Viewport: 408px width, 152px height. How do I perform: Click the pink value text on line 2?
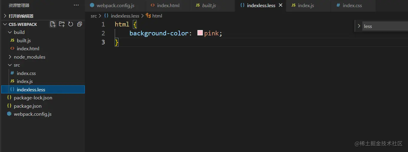point(211,33)
